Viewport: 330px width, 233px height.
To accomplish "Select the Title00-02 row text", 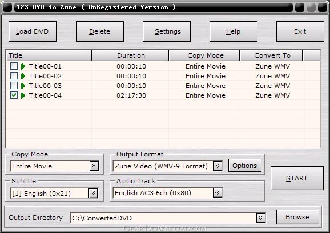I will [x=45, y=76].
